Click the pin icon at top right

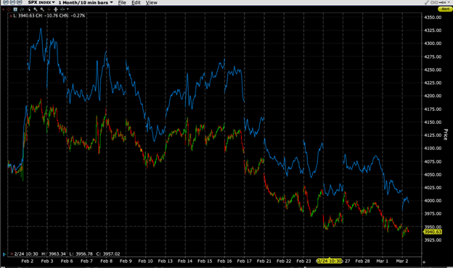point(442,2)
